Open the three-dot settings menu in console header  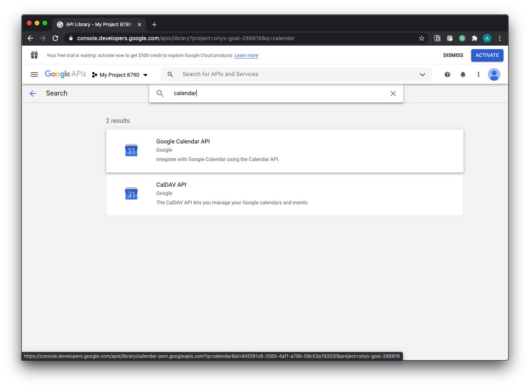point(479,74)
